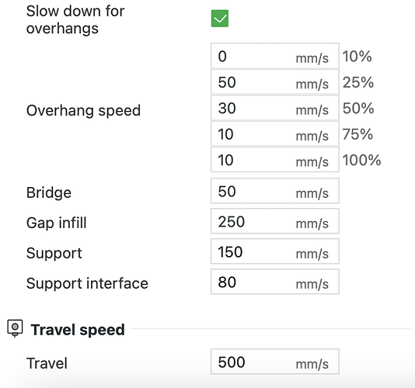Click the Support interface speed field
The height and width of the screenshot is (388, 415).
point(275,282)
